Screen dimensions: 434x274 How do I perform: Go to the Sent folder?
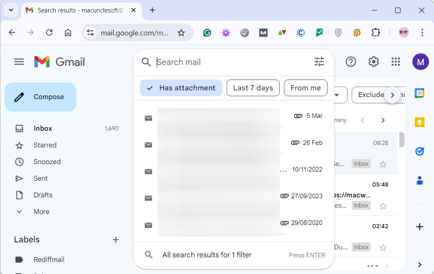coord(40,178)
